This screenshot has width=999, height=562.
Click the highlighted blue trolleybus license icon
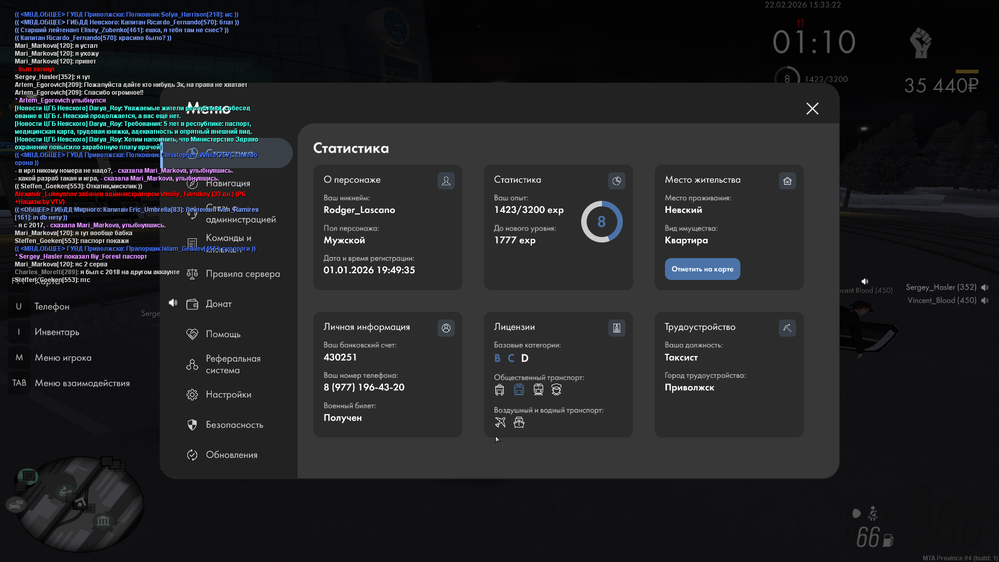point(519,390)
